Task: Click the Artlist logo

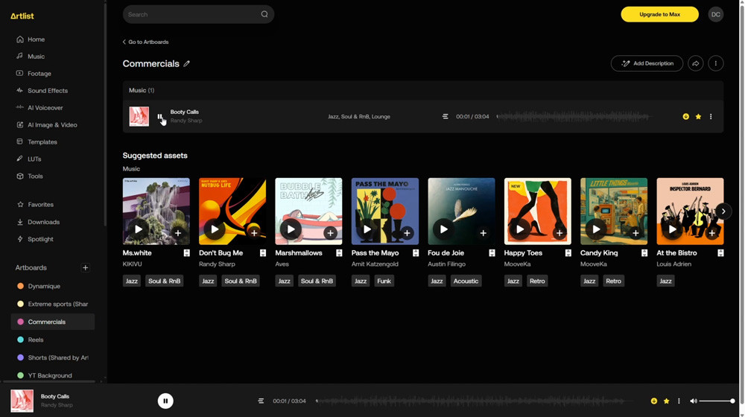Action: [x=22, y=16]
